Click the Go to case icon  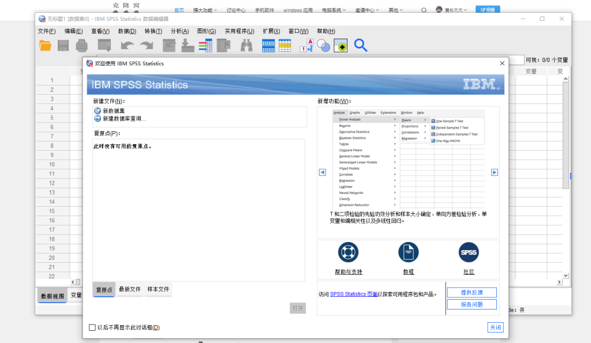(169, 46)
